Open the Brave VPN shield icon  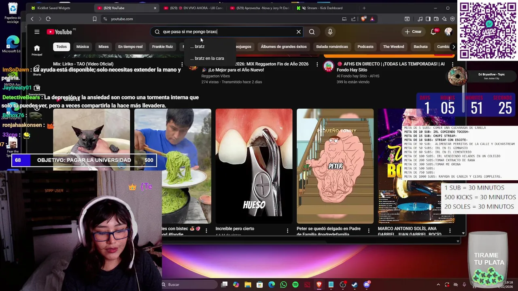click(x=452, y=19)
